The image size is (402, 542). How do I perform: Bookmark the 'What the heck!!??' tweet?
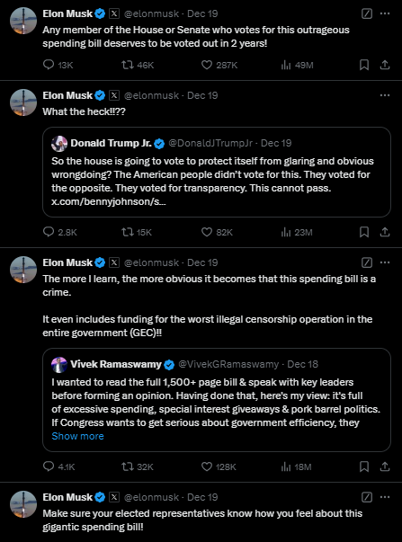pos(364,232)
